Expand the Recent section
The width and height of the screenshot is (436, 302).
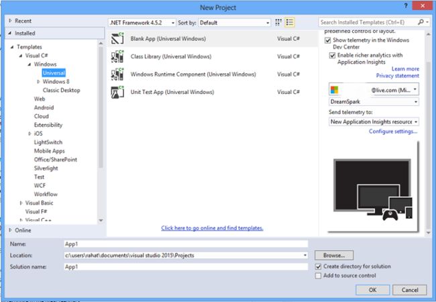coord(10,21)
